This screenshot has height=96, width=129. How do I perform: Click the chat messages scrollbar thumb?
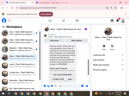click(x=88, y=67)
